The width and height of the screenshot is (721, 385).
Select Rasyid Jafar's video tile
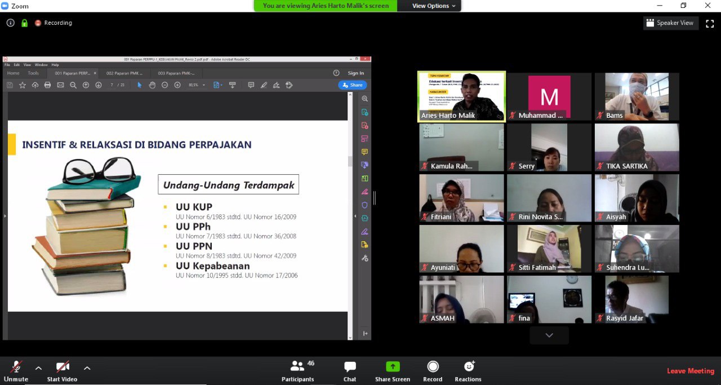coord(637,299)
